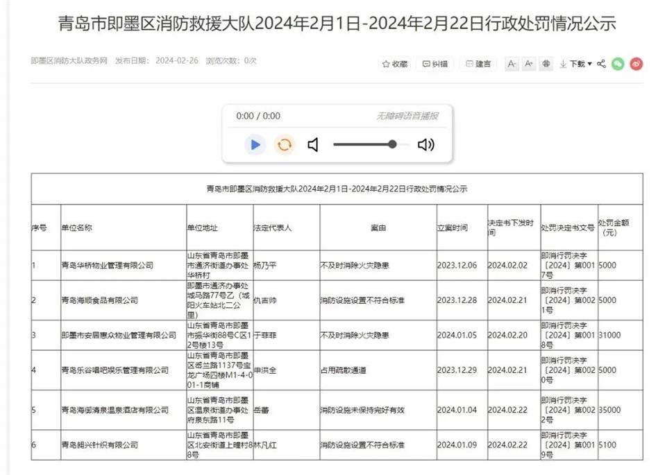
Task: Click the loud speaker volume icon
Action: (426, 145)
